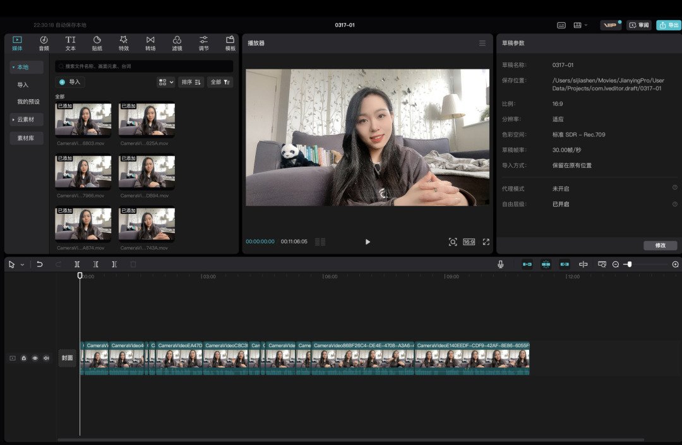
Task: Expand the 云素材 sidebar section
Action: pyautogui.click(x=27, y=119)
